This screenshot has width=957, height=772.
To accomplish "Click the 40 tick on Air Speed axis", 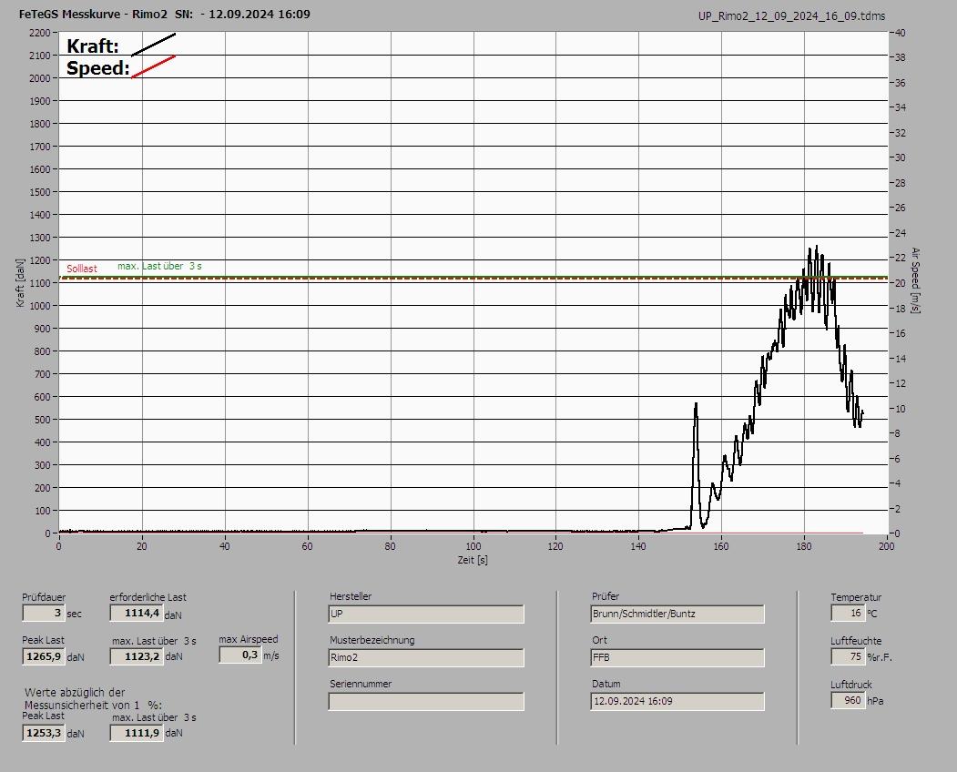I will 901,33.
